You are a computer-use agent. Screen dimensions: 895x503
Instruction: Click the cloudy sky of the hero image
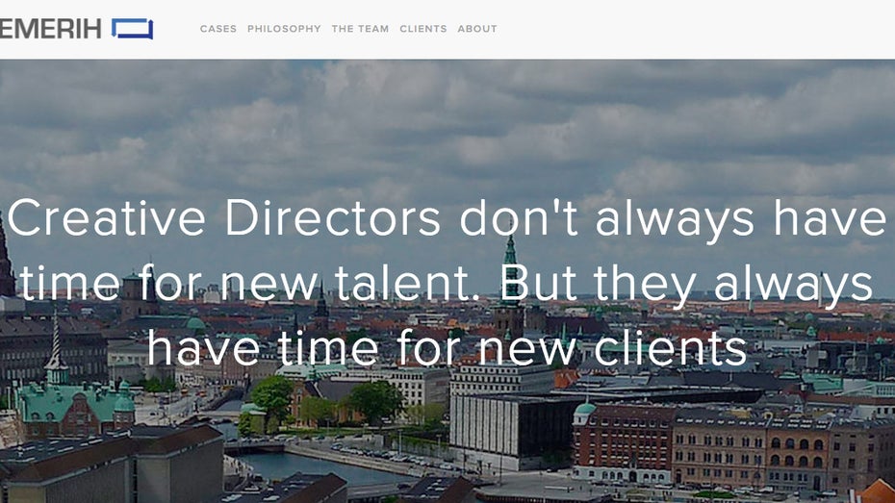click(446, 125)
